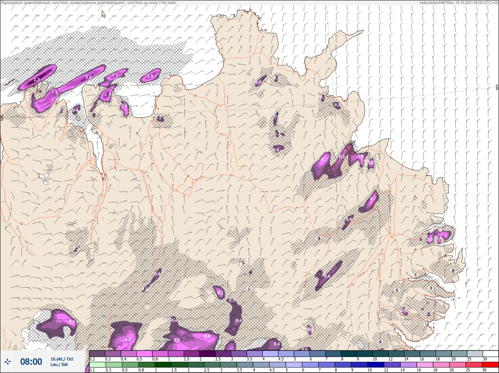Click the '1.7' precipitation label on the map
The height and width of the screenshot is (373, 499).
point(115,76)
